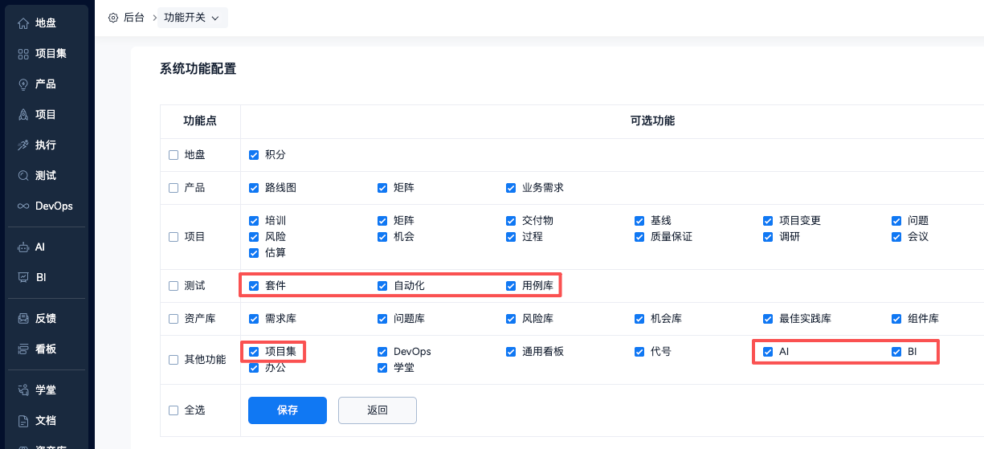Open the AI robot icon
This screenshot has height=449, width=984.
pyautogui.click(x=23, y=247)
